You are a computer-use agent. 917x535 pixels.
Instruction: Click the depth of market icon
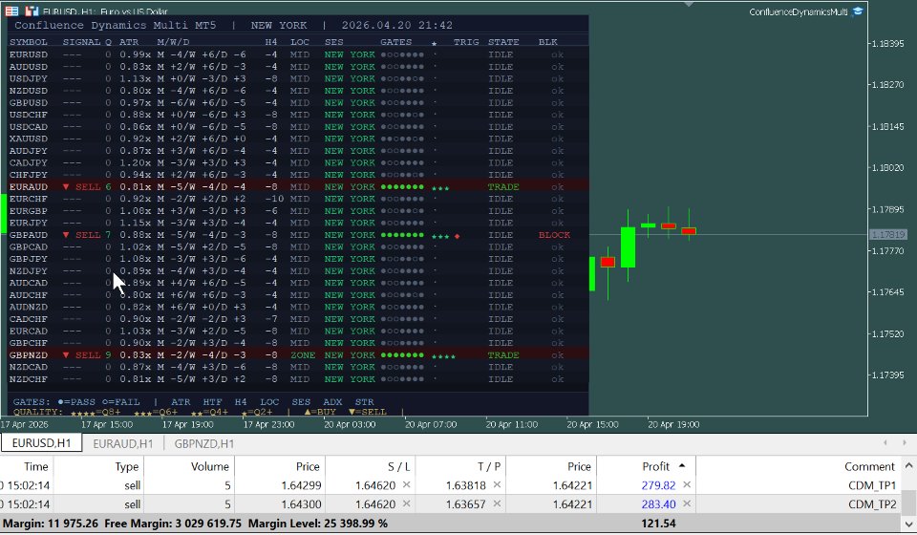coord(32,11)
